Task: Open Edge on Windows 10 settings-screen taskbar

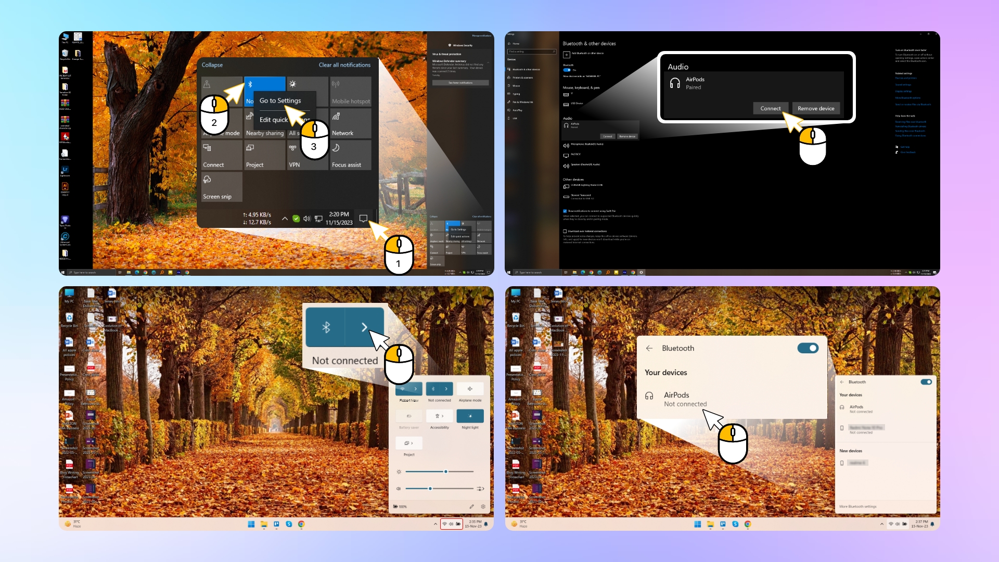Action: (583, 272)
